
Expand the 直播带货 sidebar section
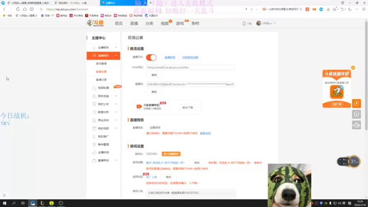[116, 161]
